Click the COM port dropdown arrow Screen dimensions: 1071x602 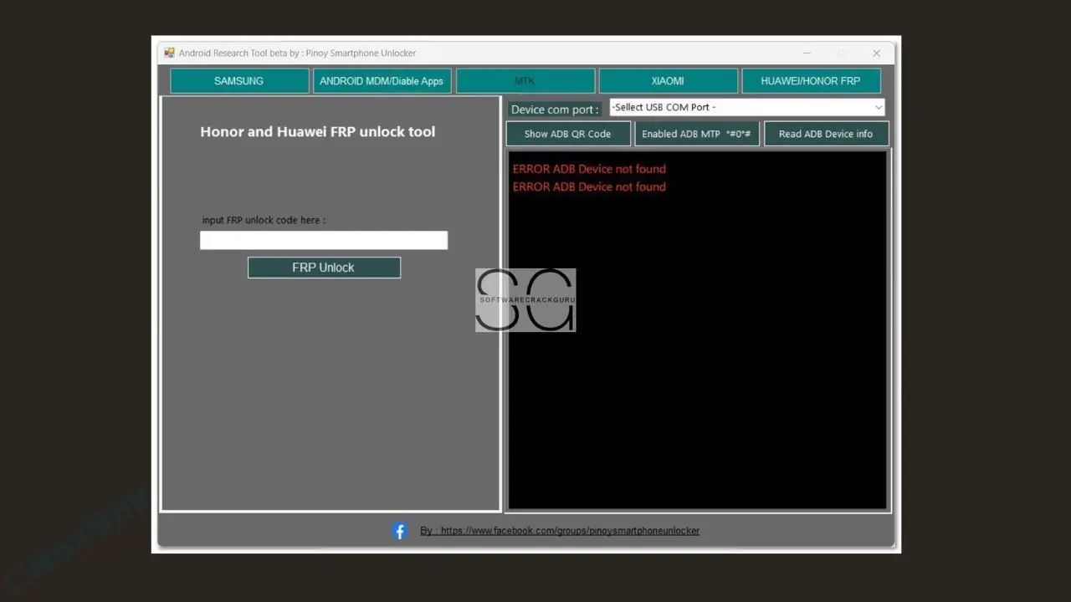pyautogui.click(x=878, y=107)
